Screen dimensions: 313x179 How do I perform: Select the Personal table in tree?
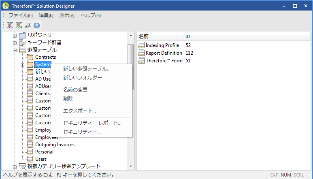[x=44, y=152]
